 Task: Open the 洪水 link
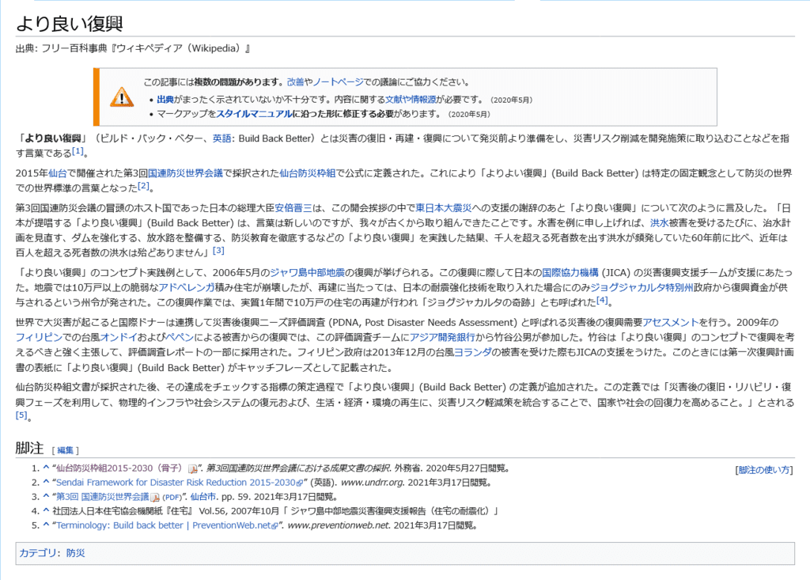point(659,223)
